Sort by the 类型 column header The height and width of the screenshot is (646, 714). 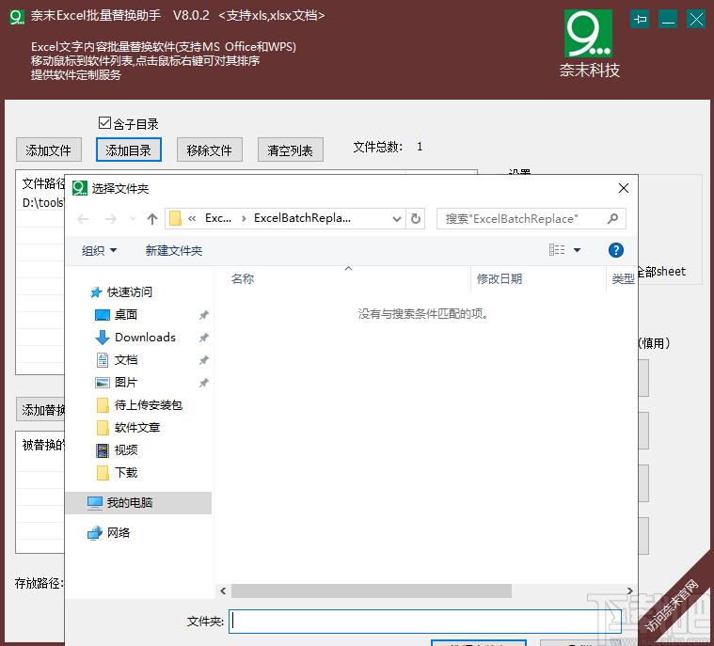coord(623,278)
